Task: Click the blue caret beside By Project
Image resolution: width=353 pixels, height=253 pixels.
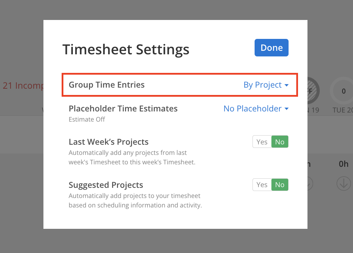Action: coord(287,85)
